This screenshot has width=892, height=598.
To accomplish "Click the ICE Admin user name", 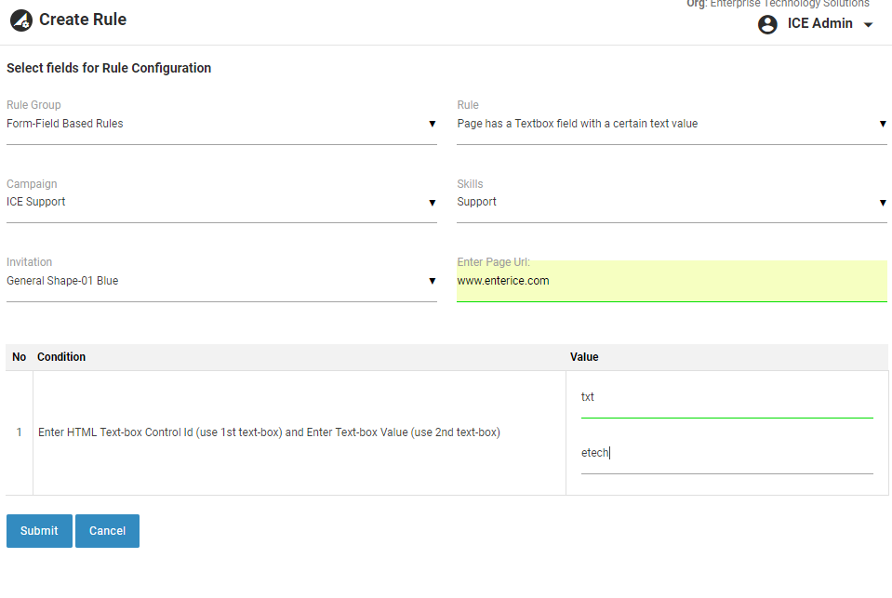I will pos(819,24).
